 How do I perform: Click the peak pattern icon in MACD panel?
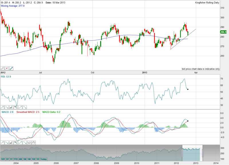(x=33, y=142)
